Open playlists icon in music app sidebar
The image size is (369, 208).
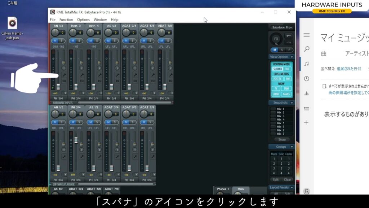click(x=306, y=108)
